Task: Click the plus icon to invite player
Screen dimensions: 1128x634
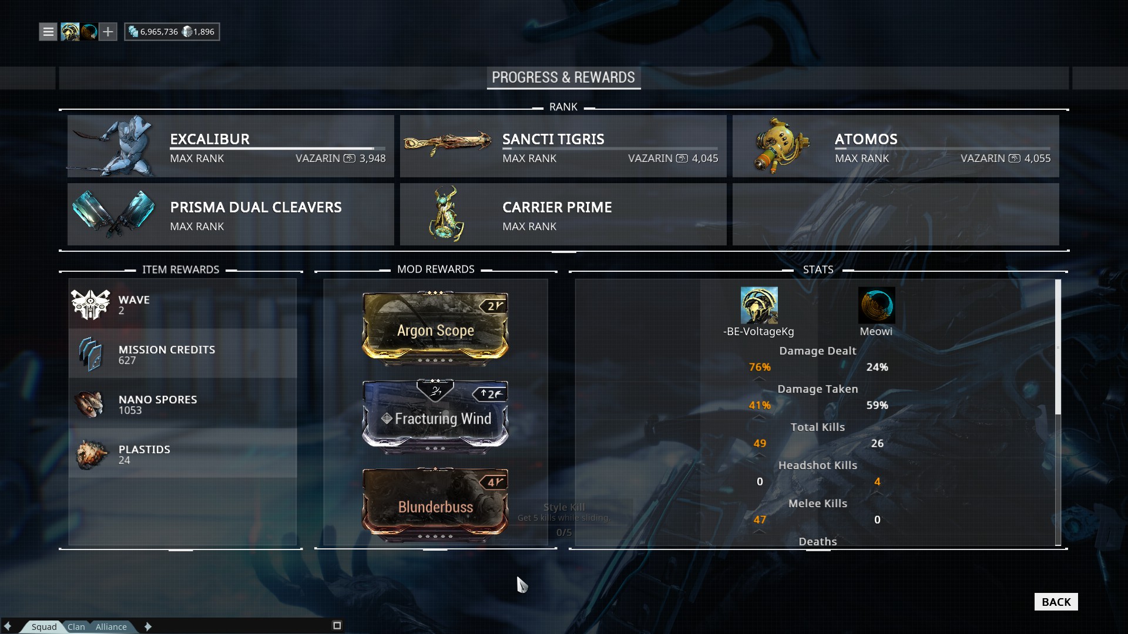Action: tap(108, 32)
